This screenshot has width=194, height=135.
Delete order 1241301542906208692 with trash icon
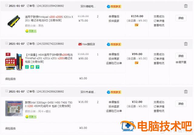(x=186, y=92)
